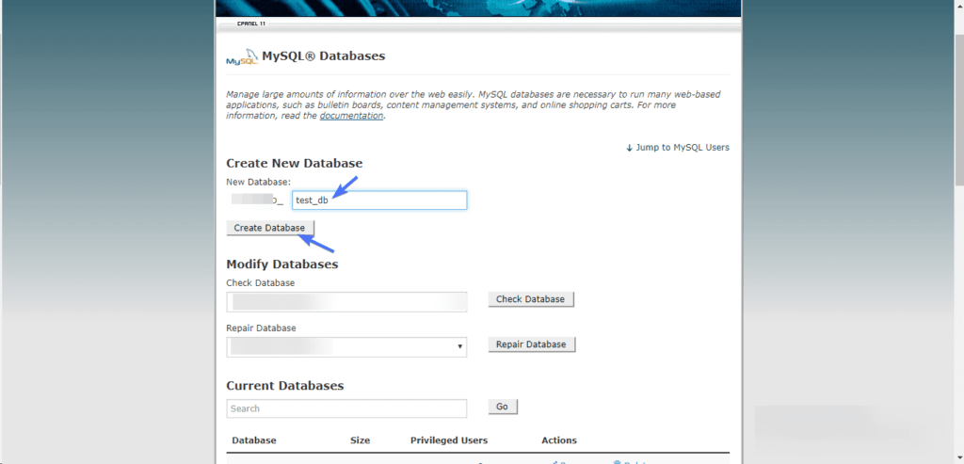Click the Create New Database heading
This screenshot has height=464, width=964.
pyautogui.click(x=294, y=164)
